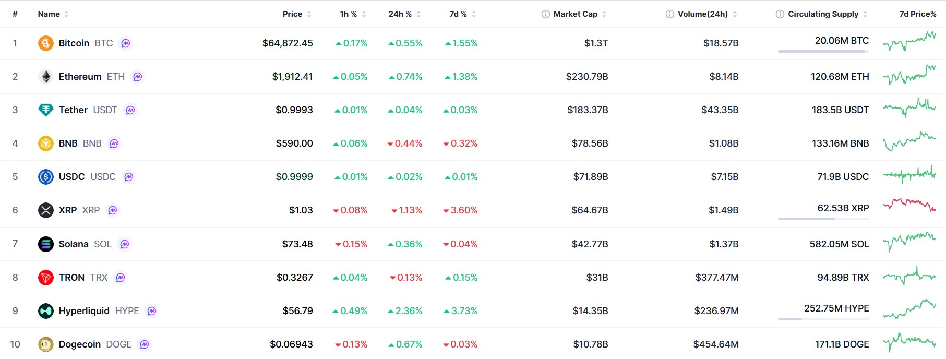Click the Market Cap info icon
The height and width of the screenshot is (359, 946).
click(546, 14)
